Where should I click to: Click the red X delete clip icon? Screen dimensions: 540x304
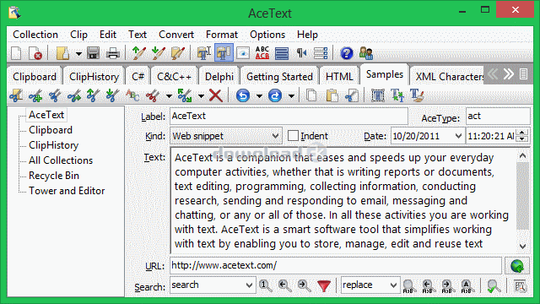tap(216, 95)
